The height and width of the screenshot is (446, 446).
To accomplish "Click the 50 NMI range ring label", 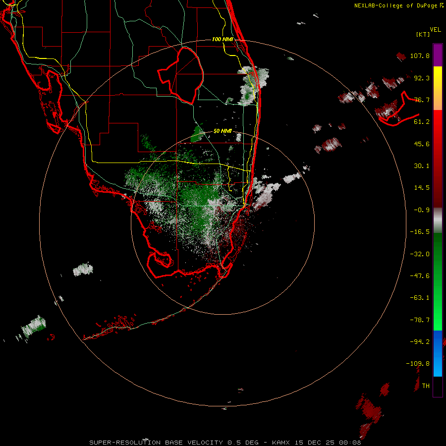I will pyautogui.click(x=223, y=131).
